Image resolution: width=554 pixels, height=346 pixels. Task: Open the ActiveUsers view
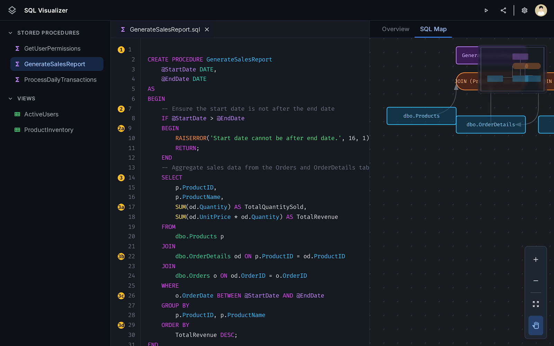(x=41, y=114)
